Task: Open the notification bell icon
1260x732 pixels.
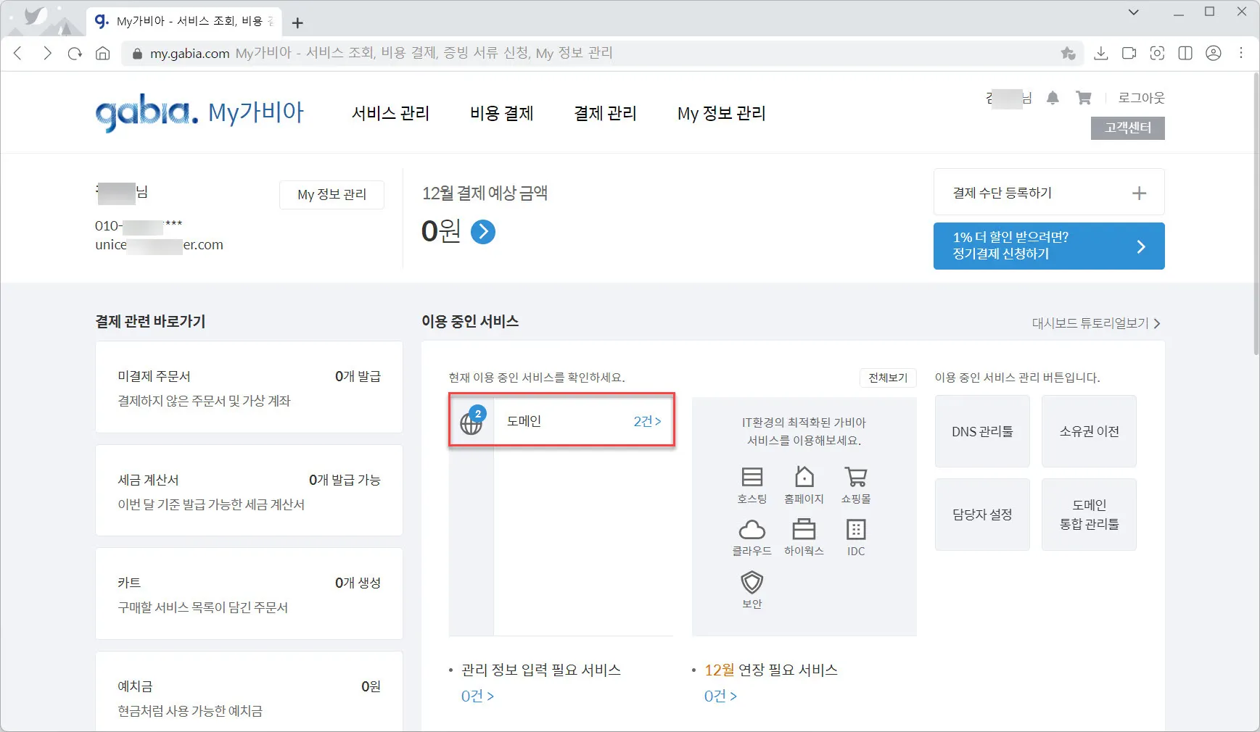Action: [x=1054, y=98]
